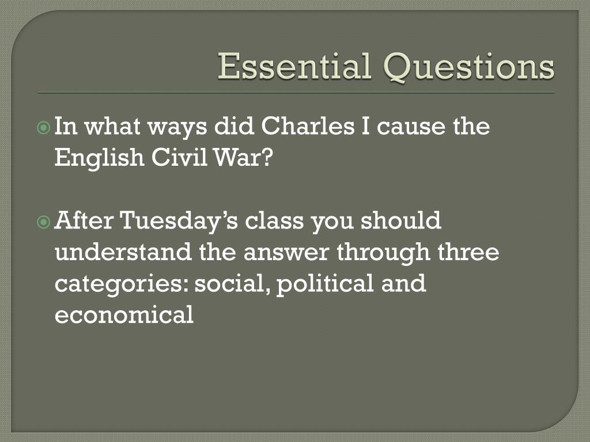
Task: Click the question mark after "War"
Action: click(x=266, y=158)
